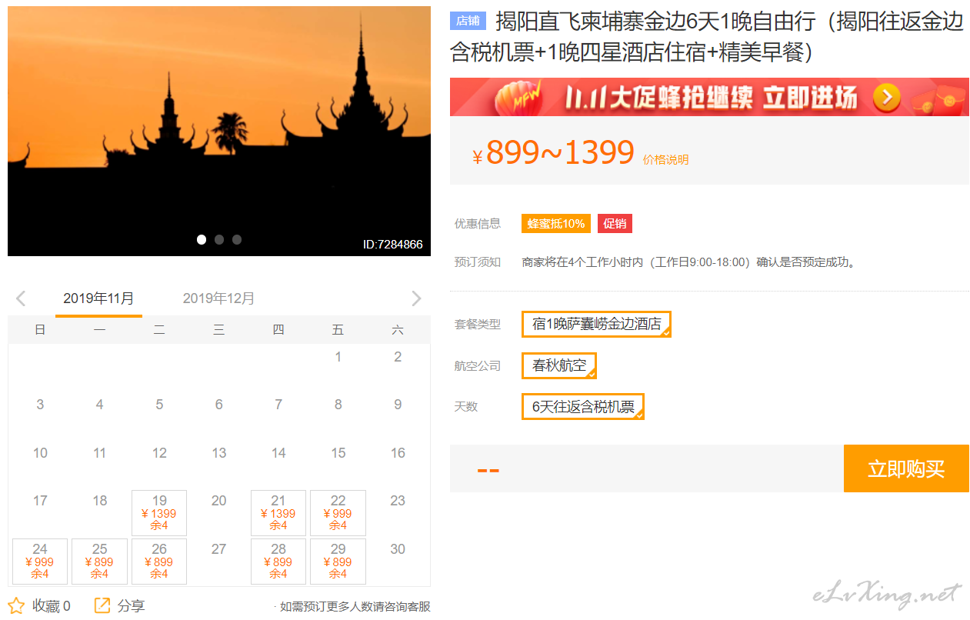The image size is (970, 620).
Task: Switch to the 2019年12月 tab
Action: [218, 298]
